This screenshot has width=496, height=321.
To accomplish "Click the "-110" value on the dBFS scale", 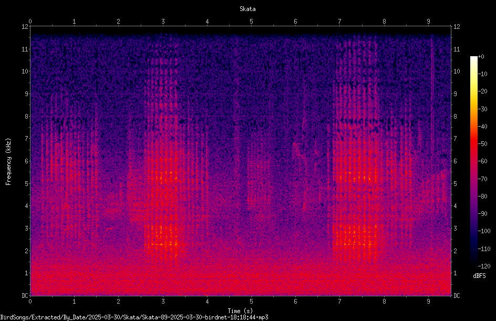I will pyautogui.click(x=484, y=249).
